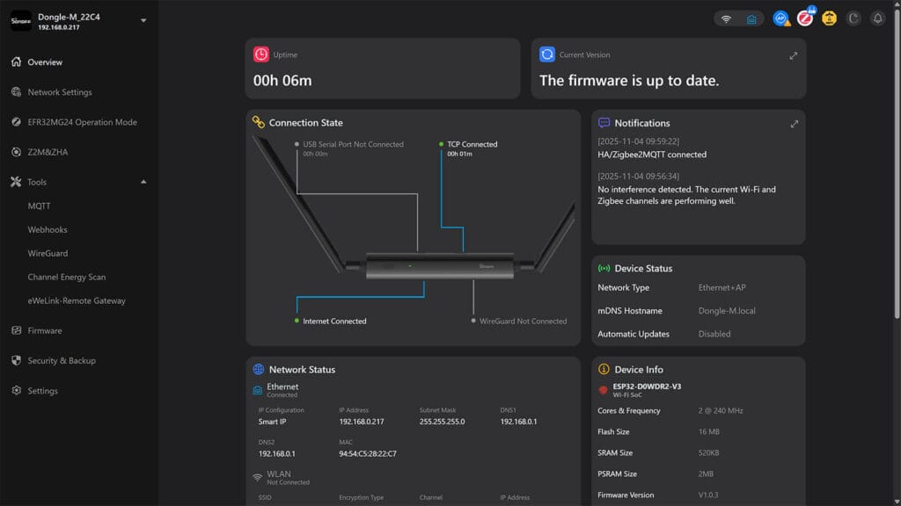Switch to Ethernet in the network toggle

(751, 18)
